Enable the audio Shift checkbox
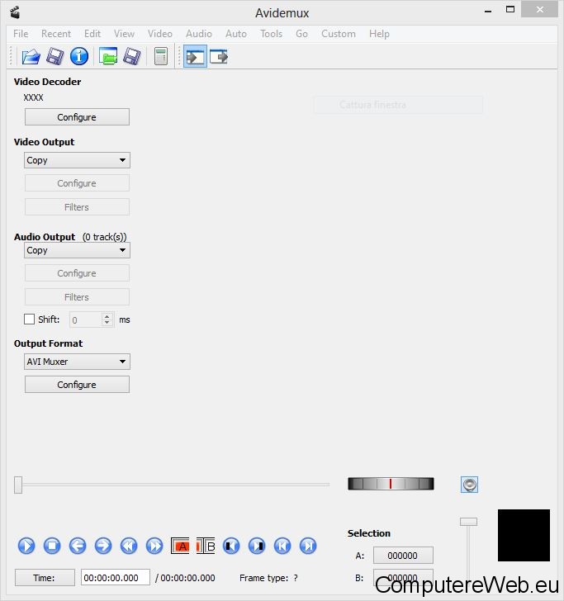The width and height of the screenshot is (564, 601). (29, 319)
